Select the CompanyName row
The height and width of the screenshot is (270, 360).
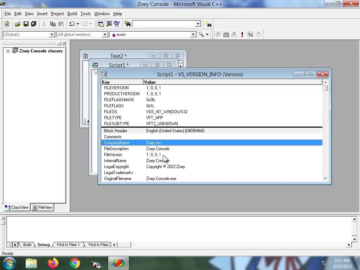point(212,143)
